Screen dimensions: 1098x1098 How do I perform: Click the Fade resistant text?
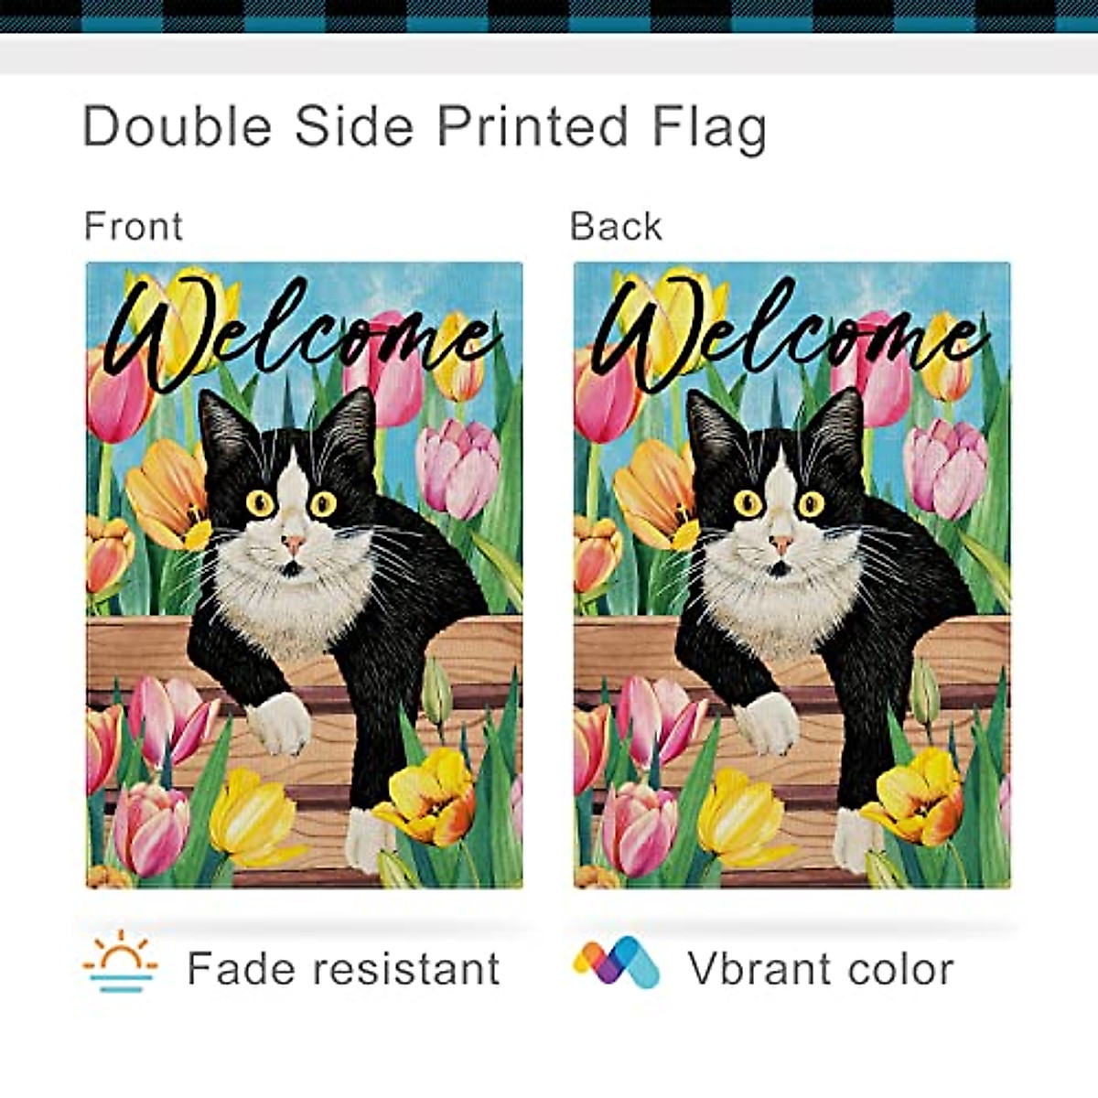[x=343, y=968]
